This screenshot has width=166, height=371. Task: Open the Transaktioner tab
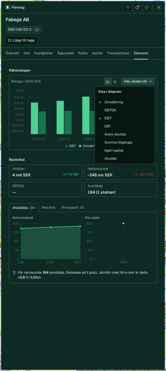coord(118,53)
